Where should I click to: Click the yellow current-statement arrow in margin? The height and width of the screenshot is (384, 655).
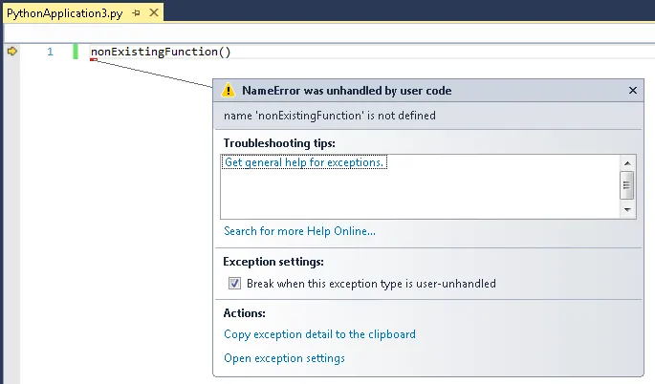coord(12,52)
